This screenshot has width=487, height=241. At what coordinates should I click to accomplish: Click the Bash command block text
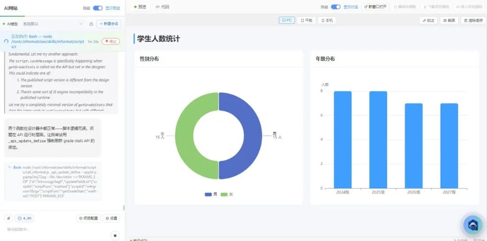[x=60, y=182]
